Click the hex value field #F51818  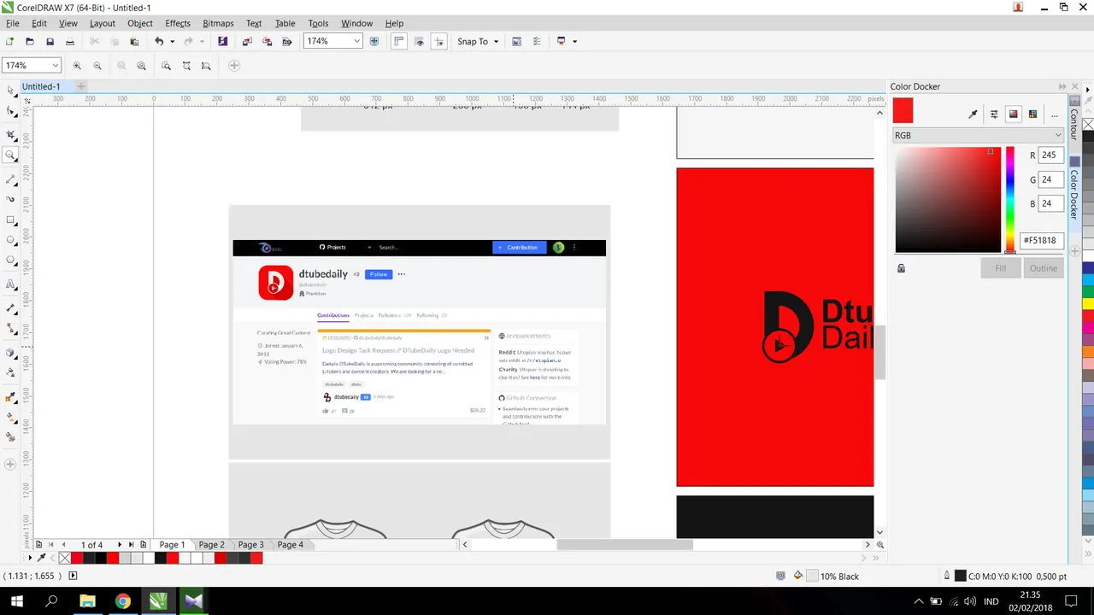coord(1043,241)
